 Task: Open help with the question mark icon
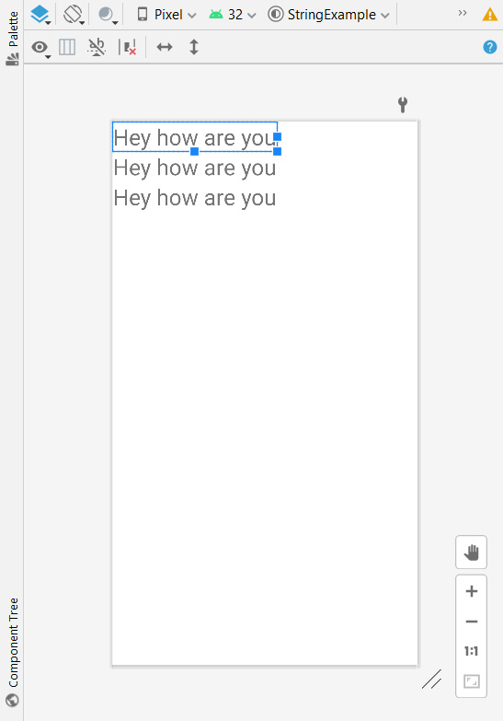[x=490, y=47]
